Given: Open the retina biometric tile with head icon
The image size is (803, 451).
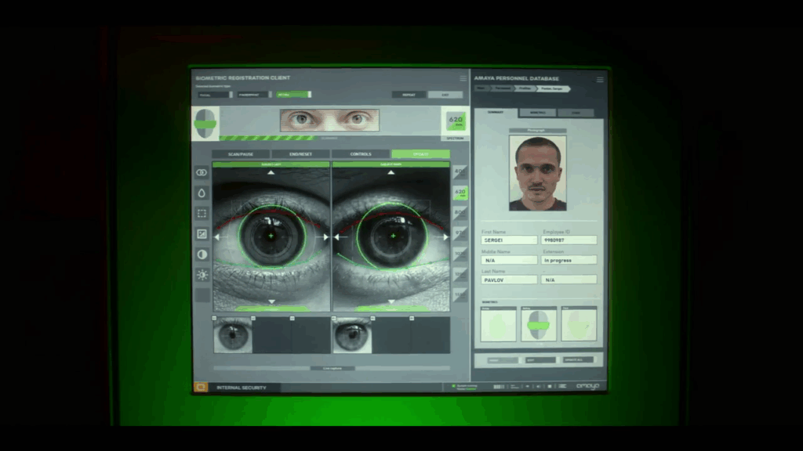Looking at the screenshot, I should 539,324.
